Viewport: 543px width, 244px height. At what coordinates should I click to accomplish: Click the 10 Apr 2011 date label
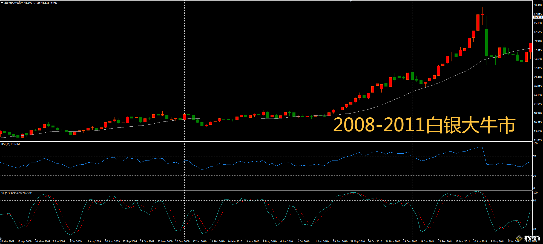(x=480, y=241)
